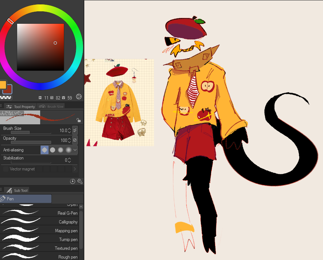The height and width of the screenshot is (260, 323).
Task: Select the yellow main color swatch
Action: (3, 84)
